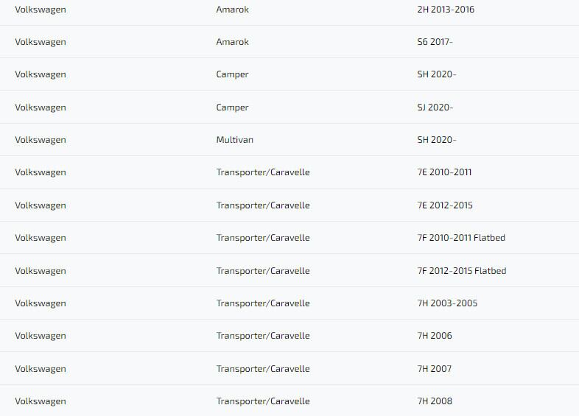Viewport: 579px width, 416px height.
Task: Click the "7H 2006" entry
Action: 435,336
